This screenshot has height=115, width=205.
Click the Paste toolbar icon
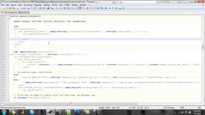(x=36, y=8)
